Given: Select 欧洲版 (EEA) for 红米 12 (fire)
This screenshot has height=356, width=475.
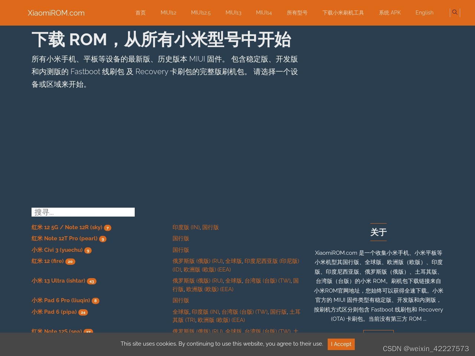Looking at the screenshot, I should coord(207,270).
